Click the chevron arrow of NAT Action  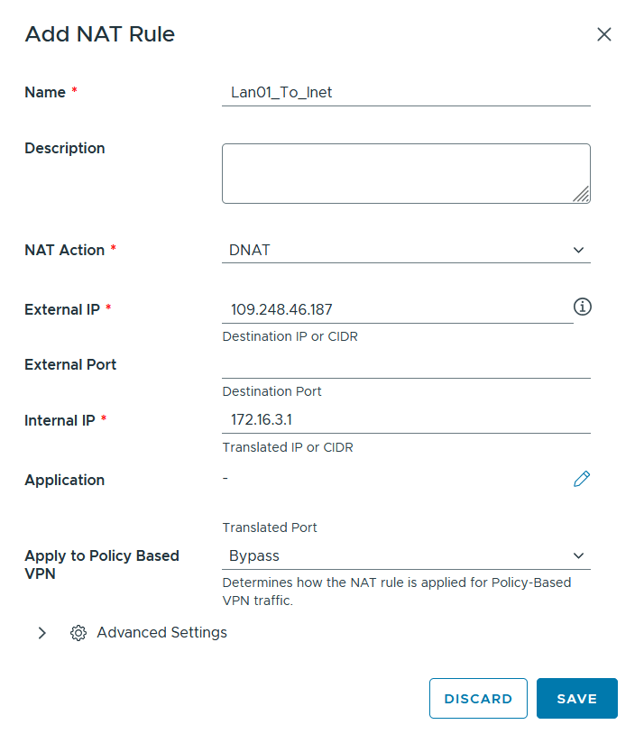click(x=578, y=250)
